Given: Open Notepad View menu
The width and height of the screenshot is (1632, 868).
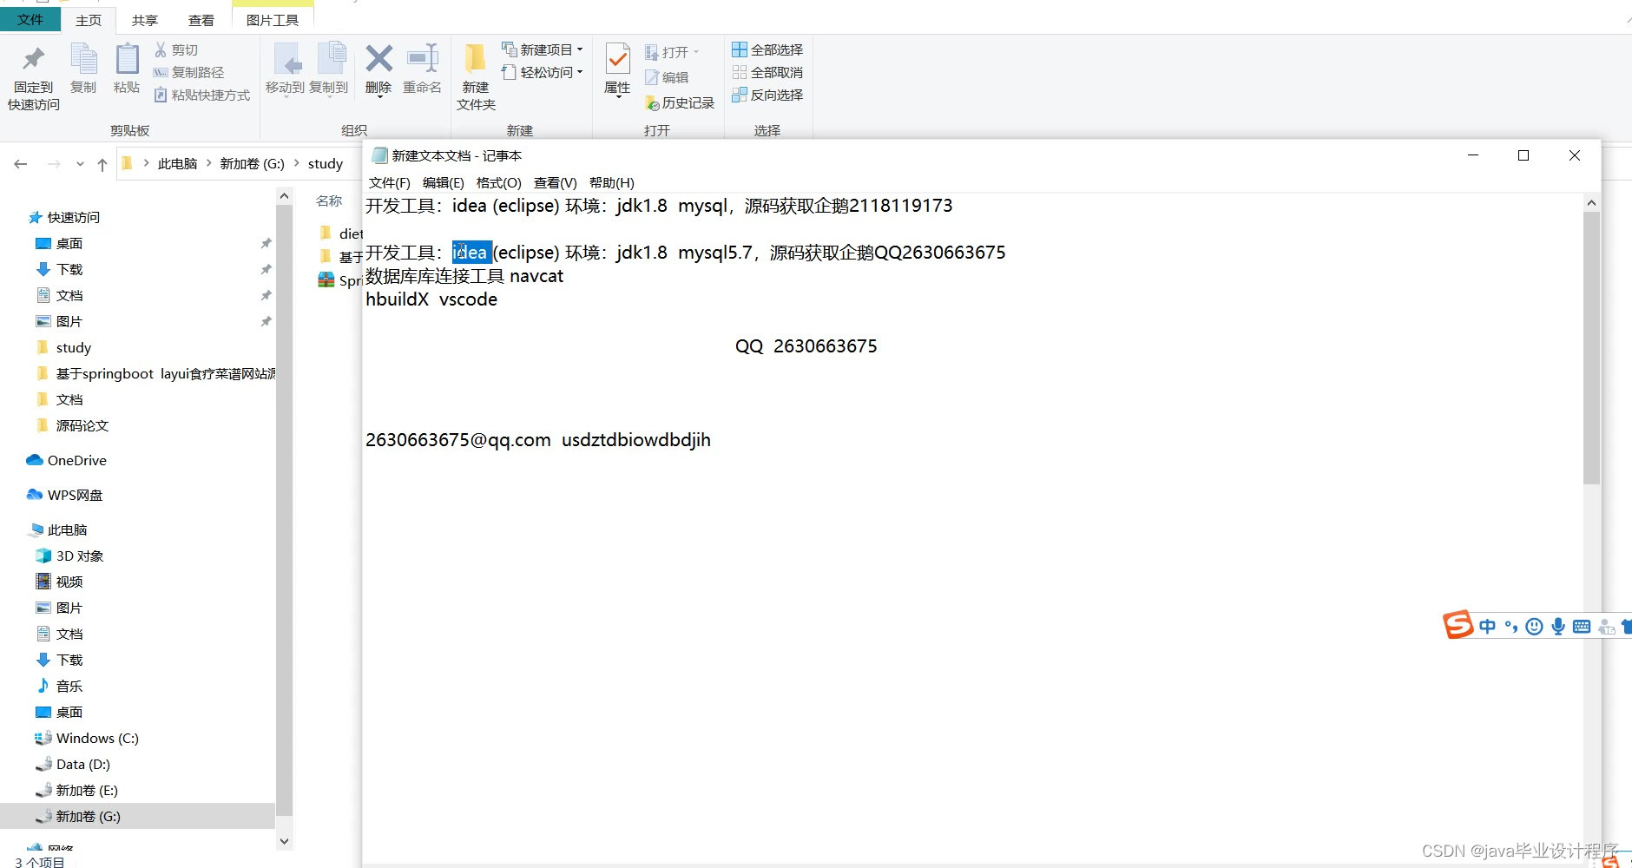Looking at the screenshot, I should tap(556, 183).
